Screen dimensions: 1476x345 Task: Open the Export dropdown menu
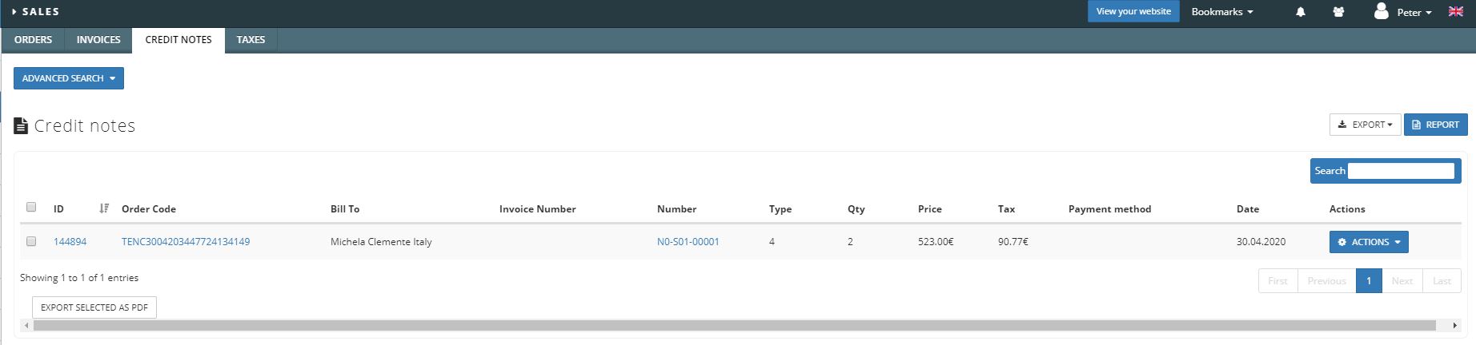[1365, 125]
